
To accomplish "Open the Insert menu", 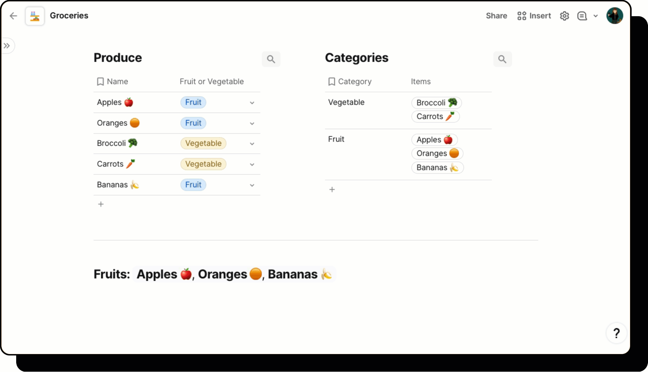I will point(534,16).
